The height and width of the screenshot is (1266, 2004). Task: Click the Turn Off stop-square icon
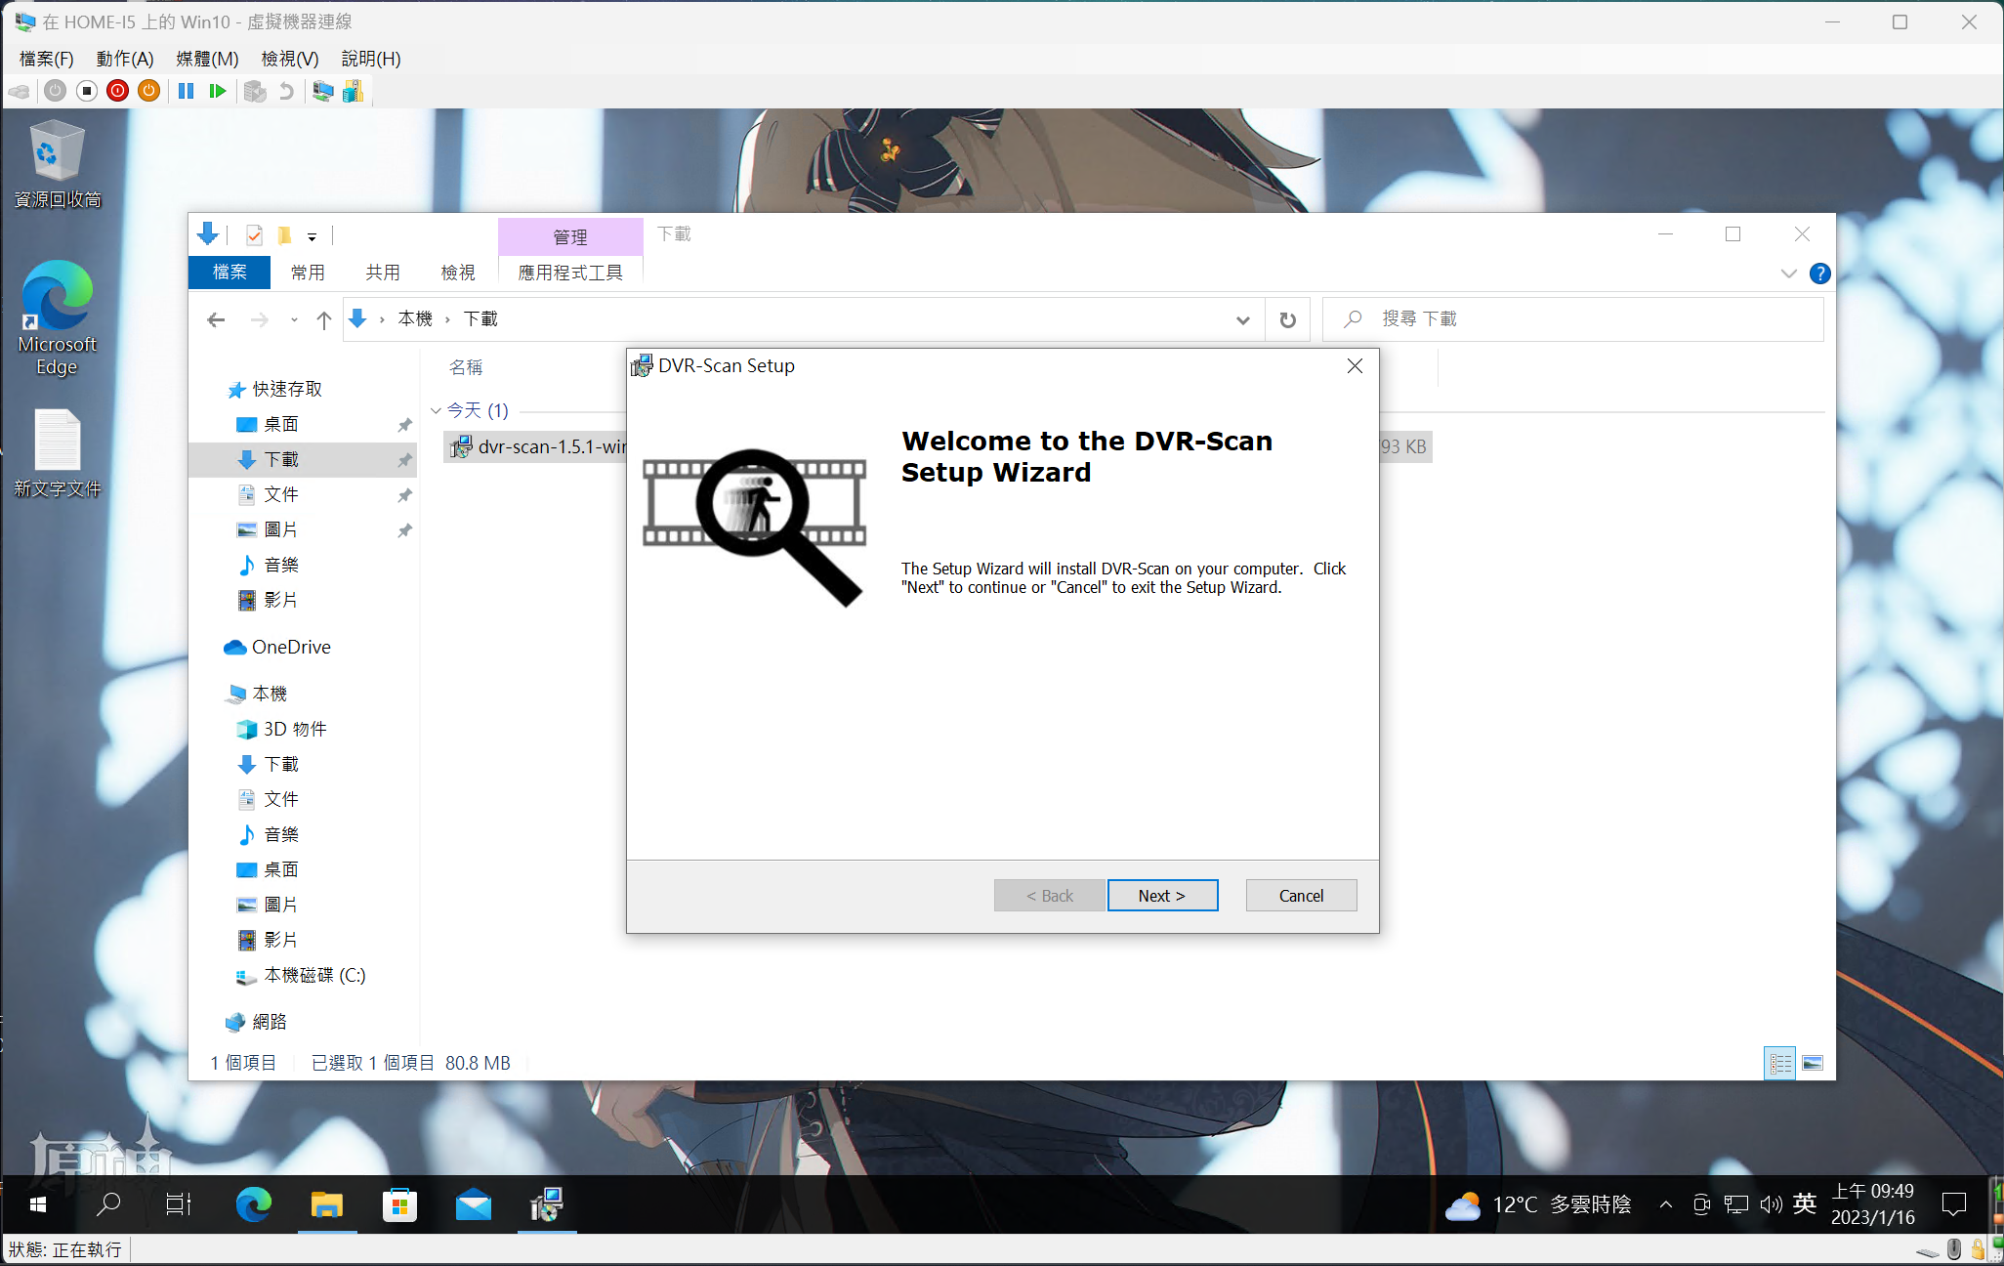tap(86, 91)
